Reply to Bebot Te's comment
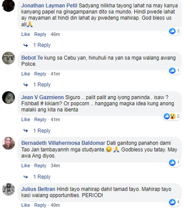Screen dimensions: 195x213 pos(40,74)
